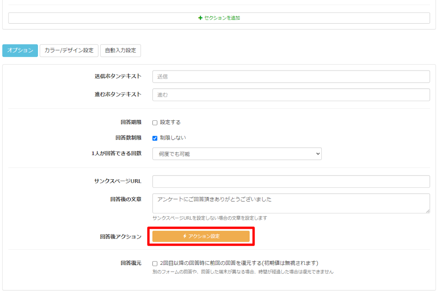
Task: Click the 回答後の文章 label
Action: click(x=126, y=199)
